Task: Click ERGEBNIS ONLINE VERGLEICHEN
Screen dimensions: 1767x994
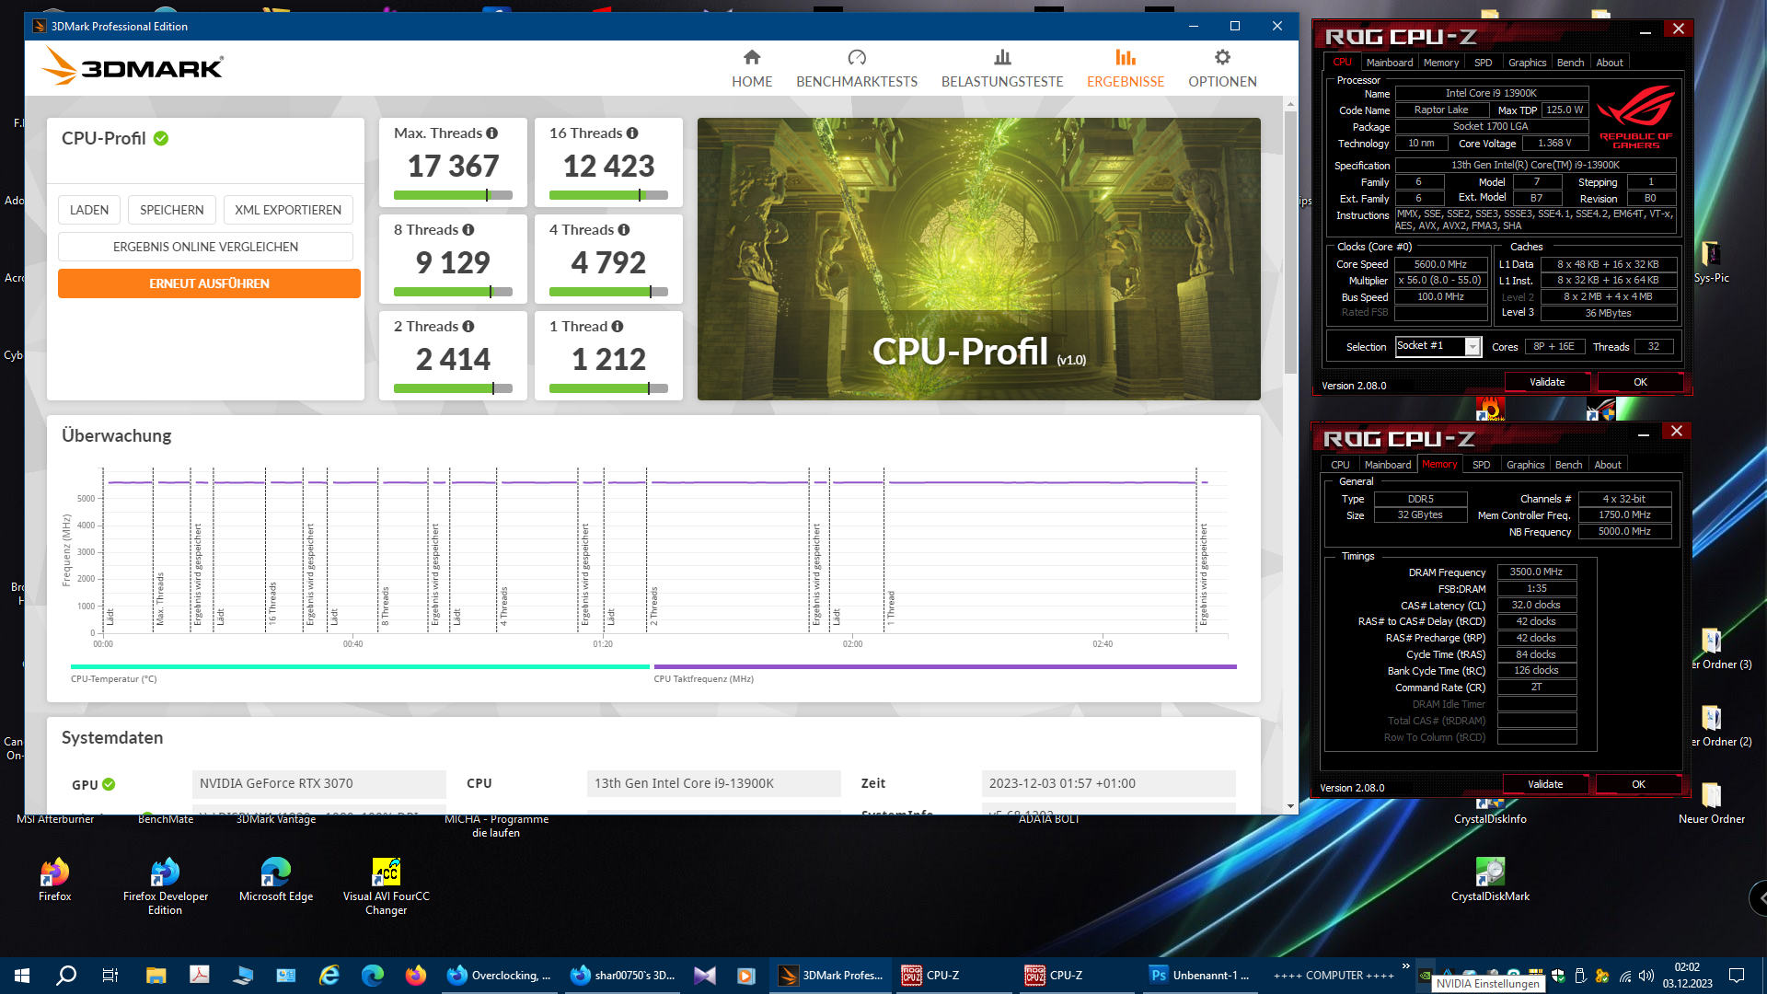Action: [x=205, y=247]
